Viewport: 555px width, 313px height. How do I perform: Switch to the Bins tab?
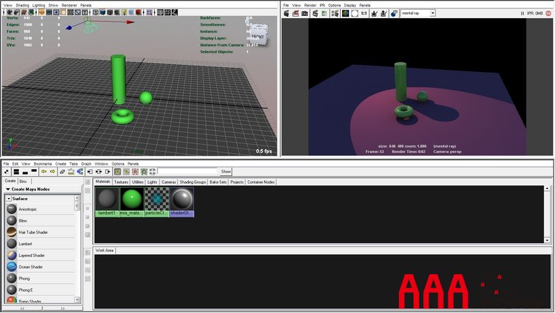(x=23, y=181)
